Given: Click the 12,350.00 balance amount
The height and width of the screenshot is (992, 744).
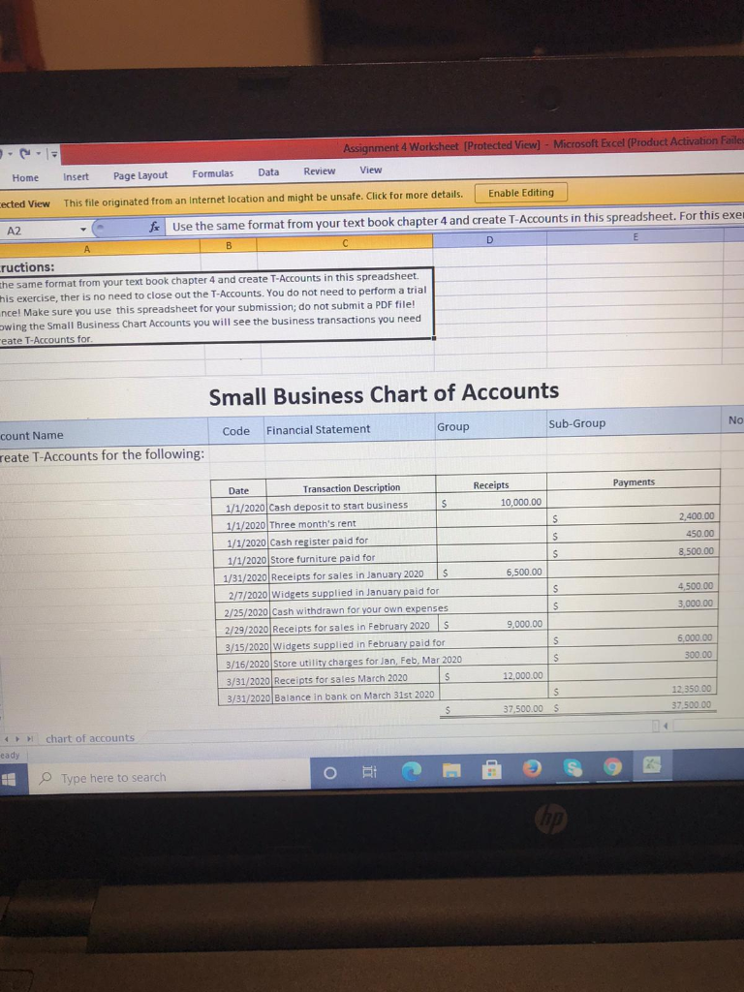Looking at the screenshot, I should (x=691, y=689).
